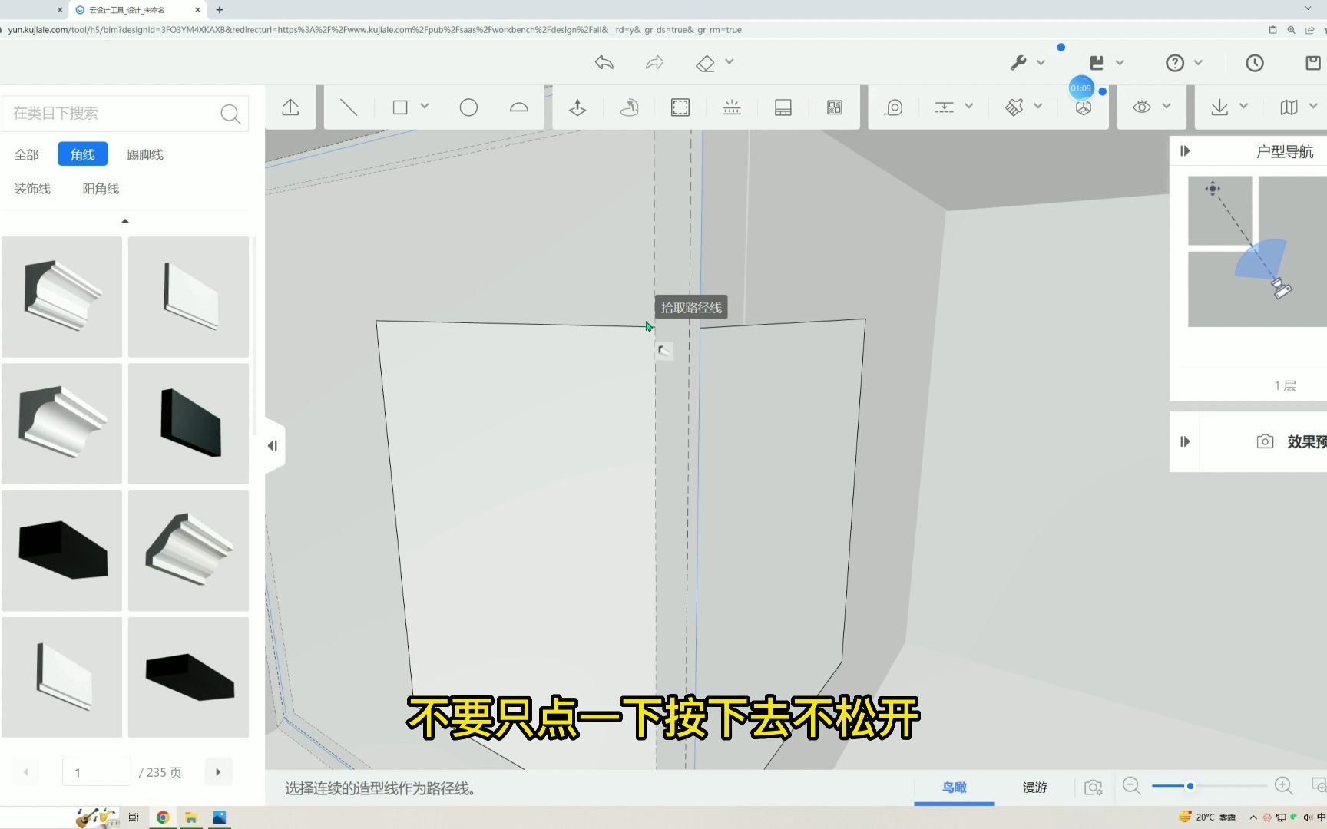1327x829 pixels.
Task: Select the sweep follow-path tool
Action: [x=629, y=107]
